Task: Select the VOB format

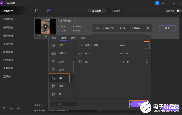Action: pyautogui.click(x=61, y=45)
